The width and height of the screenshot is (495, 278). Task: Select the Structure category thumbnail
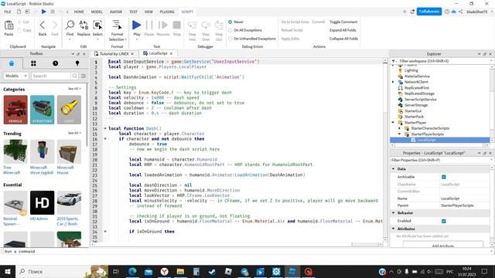click(x=43, y=110)
